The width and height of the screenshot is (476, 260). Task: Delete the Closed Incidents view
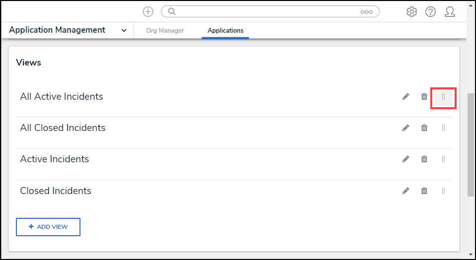pos(424,191)
